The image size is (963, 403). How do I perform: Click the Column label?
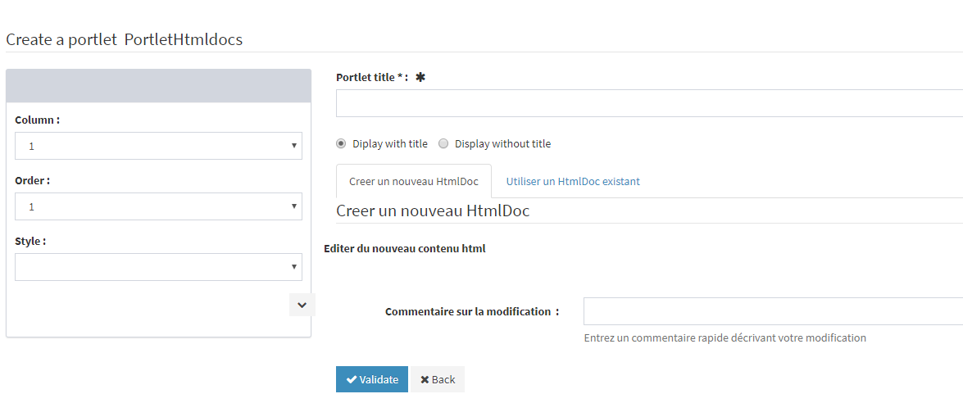pos(37,120)
